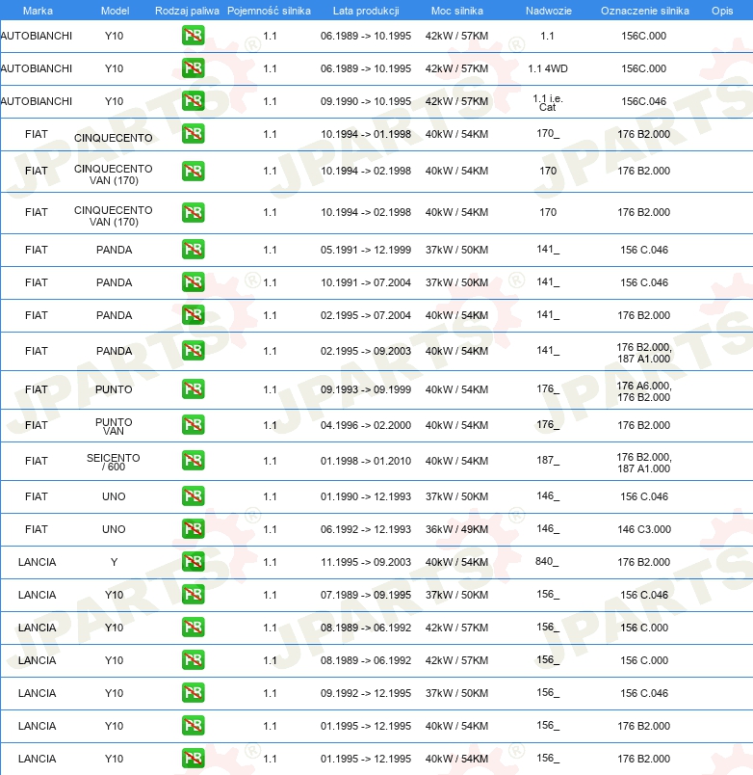
Task: Click date range '01.1998 -> 01.2010'
Action: pyautogui.click(x=365, y=461)
